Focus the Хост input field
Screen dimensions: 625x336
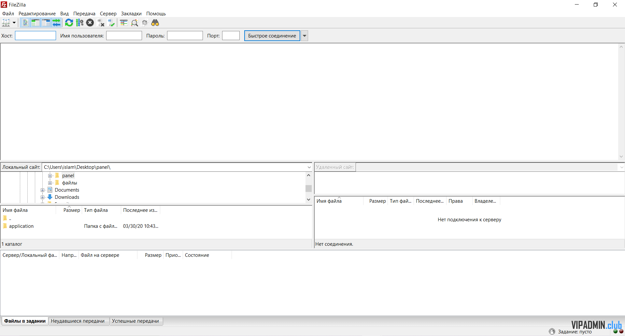[36, 36]
